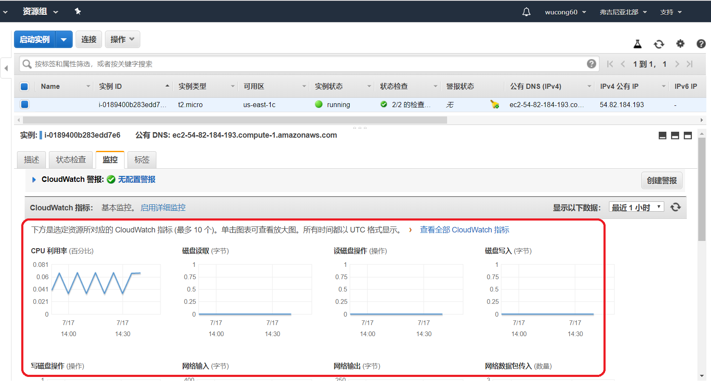Check the checkbox for instance i-0189400b283edd7e6
The width and height of the screenshot is (711, 385).
click(24, 104)
